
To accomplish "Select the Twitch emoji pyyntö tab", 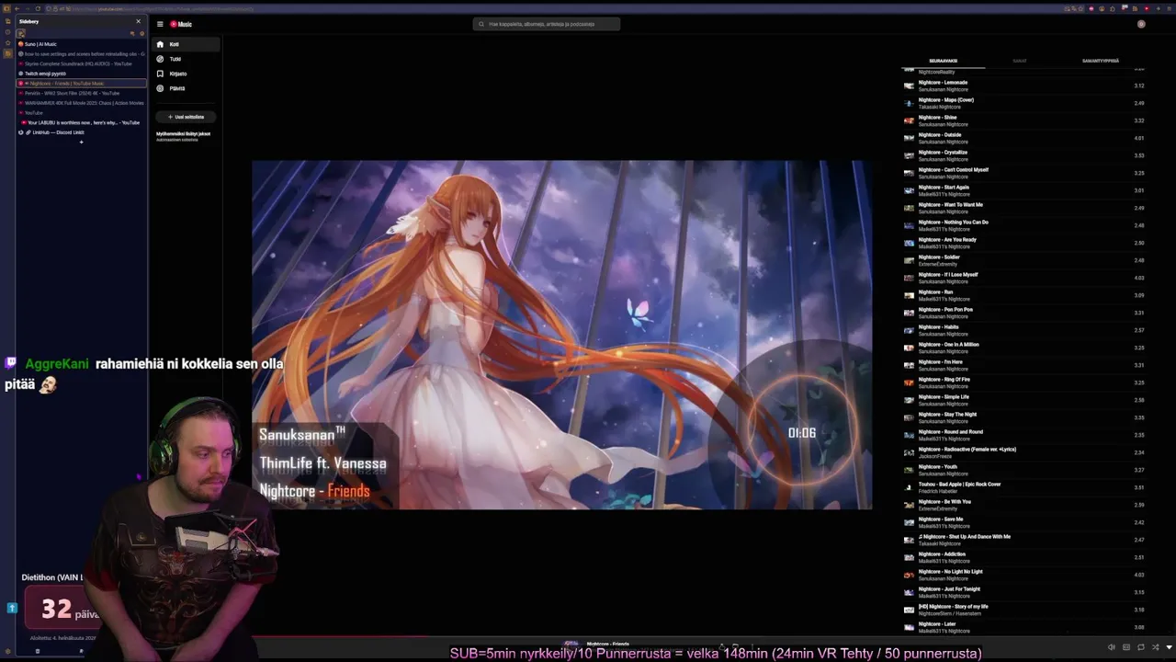I will coord(81,74).
